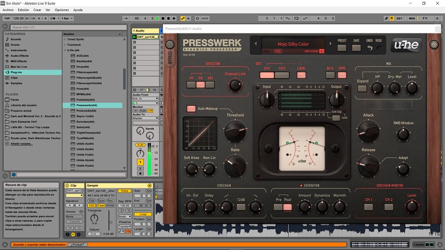This screenshot has width=445, height=250.
Task: Click the u-he logo badge
Action: point(406,45)
